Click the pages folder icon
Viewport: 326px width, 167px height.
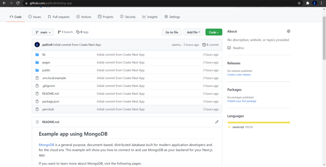37,63
